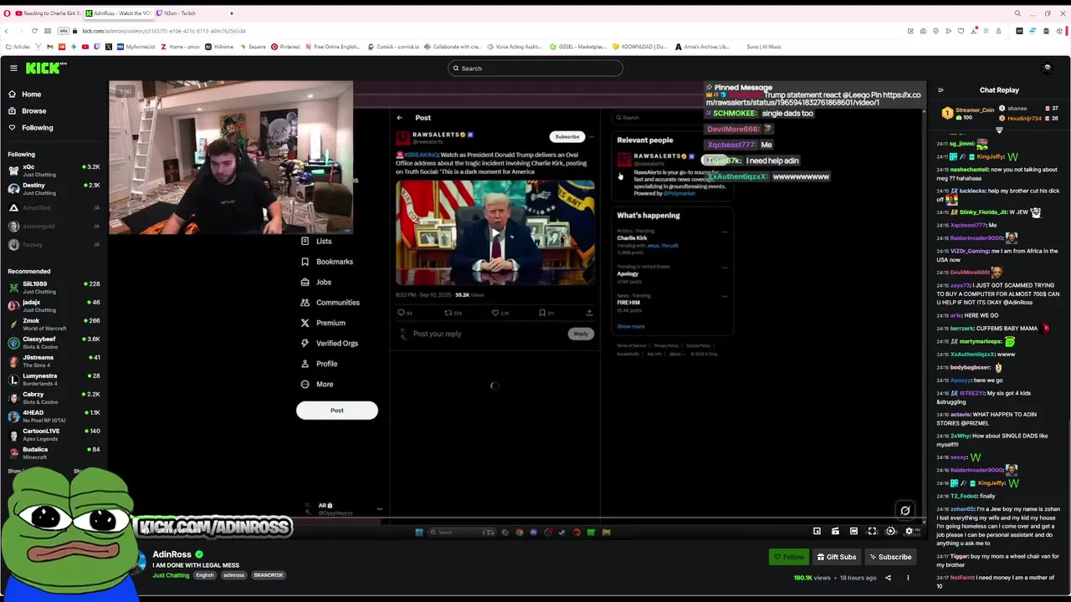Screen dimensions: 1071x602
Task: Open J9streams recommended channel
Action: pyautogui.click(x=54, y=361)
